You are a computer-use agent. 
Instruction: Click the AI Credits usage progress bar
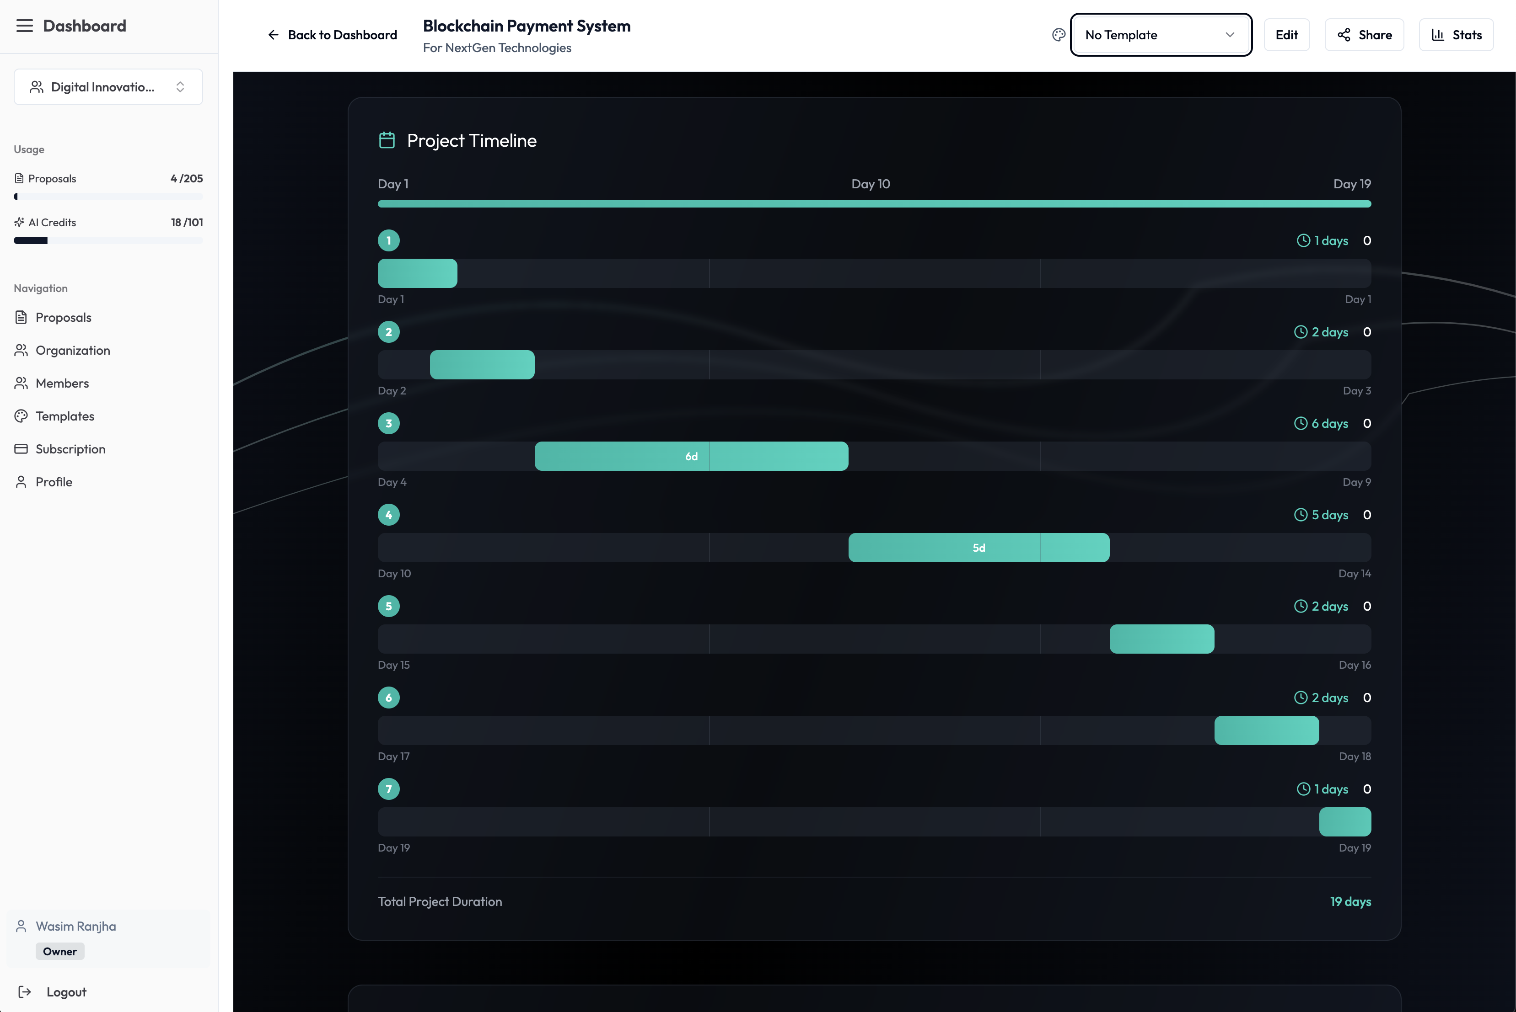pyautogui.click(x=108, y=240)
